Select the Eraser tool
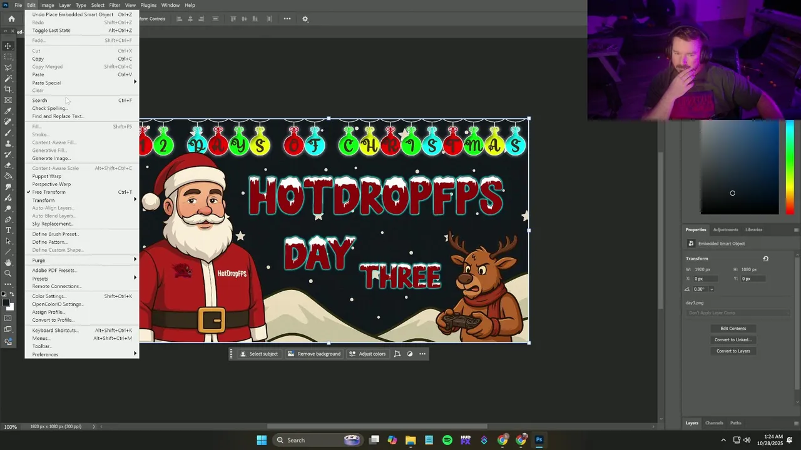Viewport: 801px width, 450px height. coord(8,165)
